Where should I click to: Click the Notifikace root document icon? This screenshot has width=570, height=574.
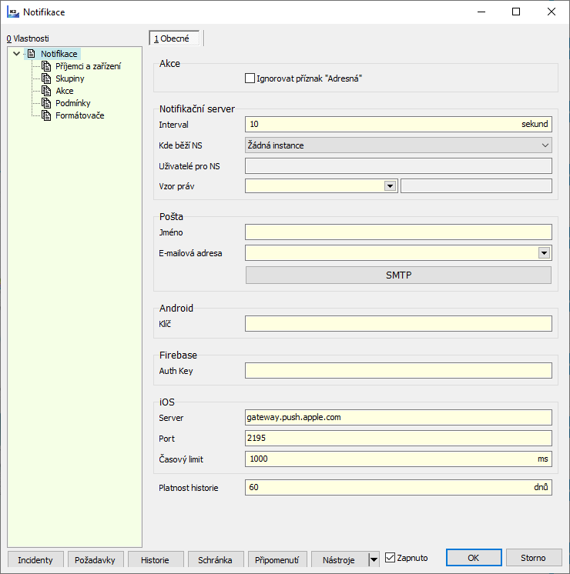[x=31, y=54]
